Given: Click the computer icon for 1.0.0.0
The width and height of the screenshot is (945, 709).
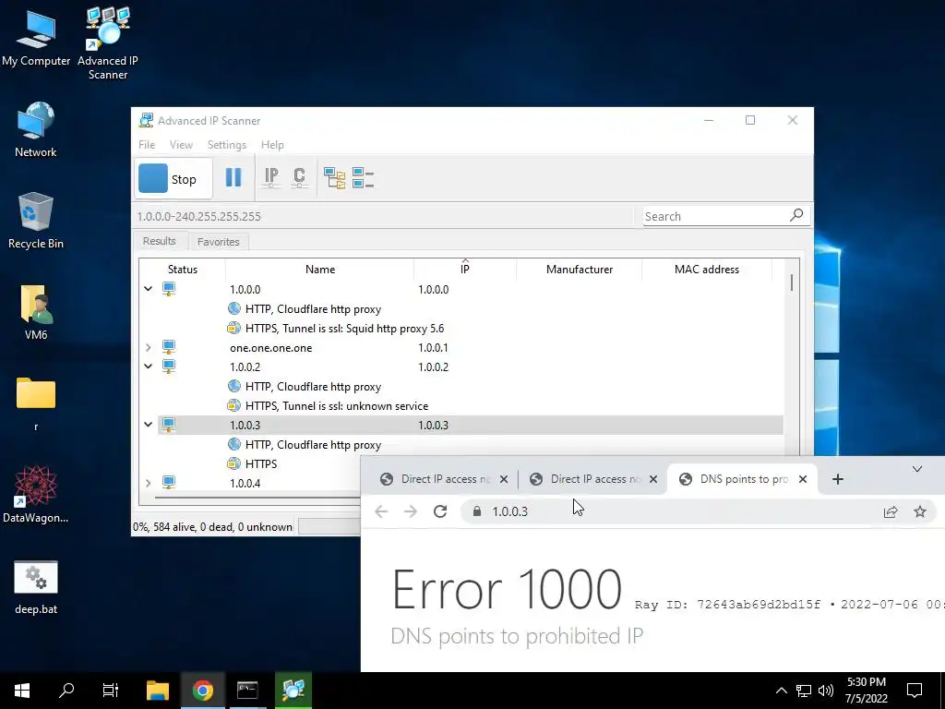Looking at the screenshot, I should pyautogui.click(x=169, y=289).
